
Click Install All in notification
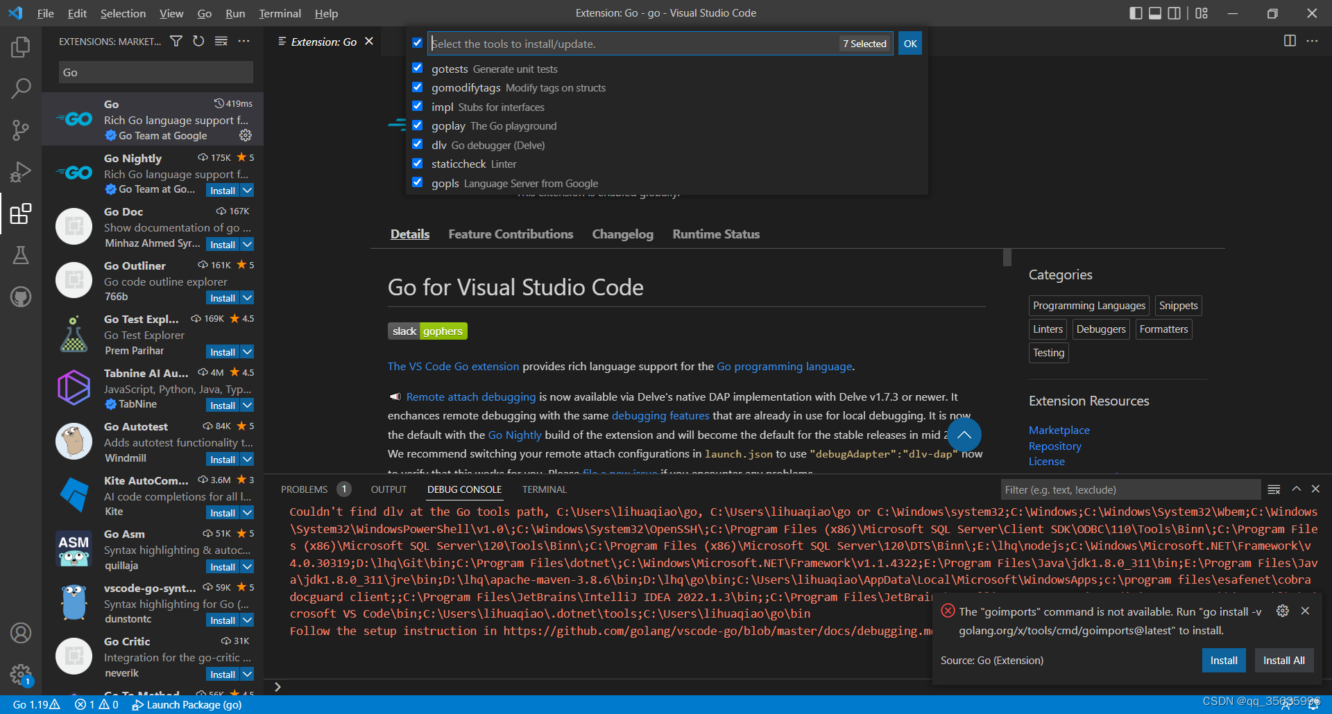point(1283,661)
